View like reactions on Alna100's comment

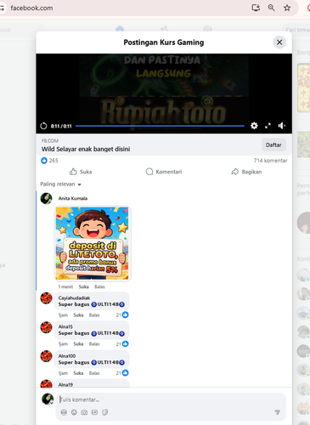(x=122, y=373)
